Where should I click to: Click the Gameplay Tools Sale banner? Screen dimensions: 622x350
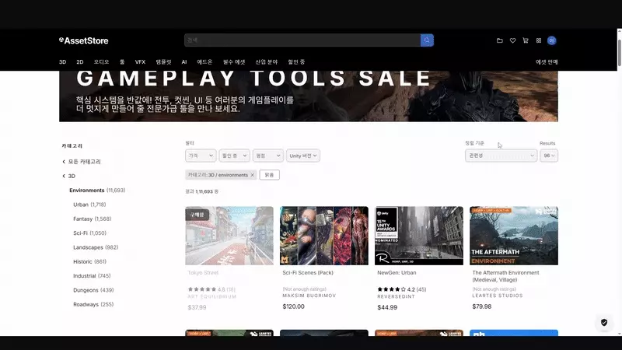[x=309, y=96]
